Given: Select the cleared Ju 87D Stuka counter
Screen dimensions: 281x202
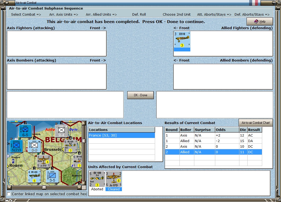Looking at the screenshot, I should [114, 179].
